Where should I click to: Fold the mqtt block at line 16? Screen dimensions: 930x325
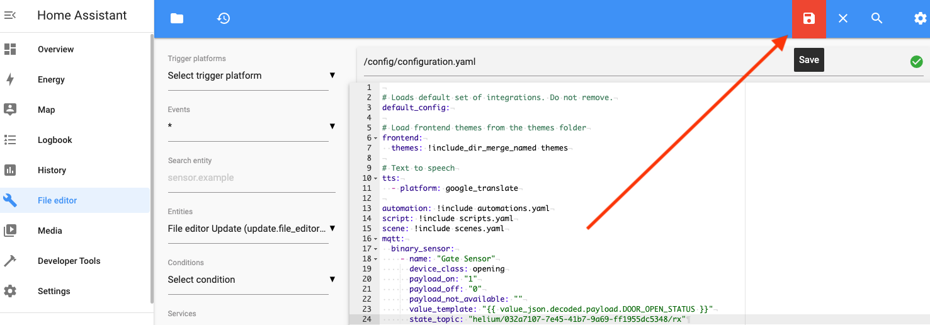pos(376,239)
